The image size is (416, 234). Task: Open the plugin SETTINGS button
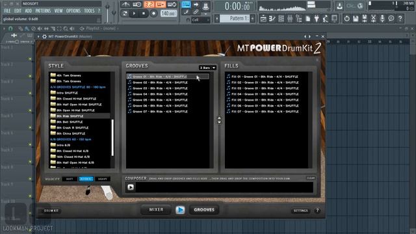[300, 211]
